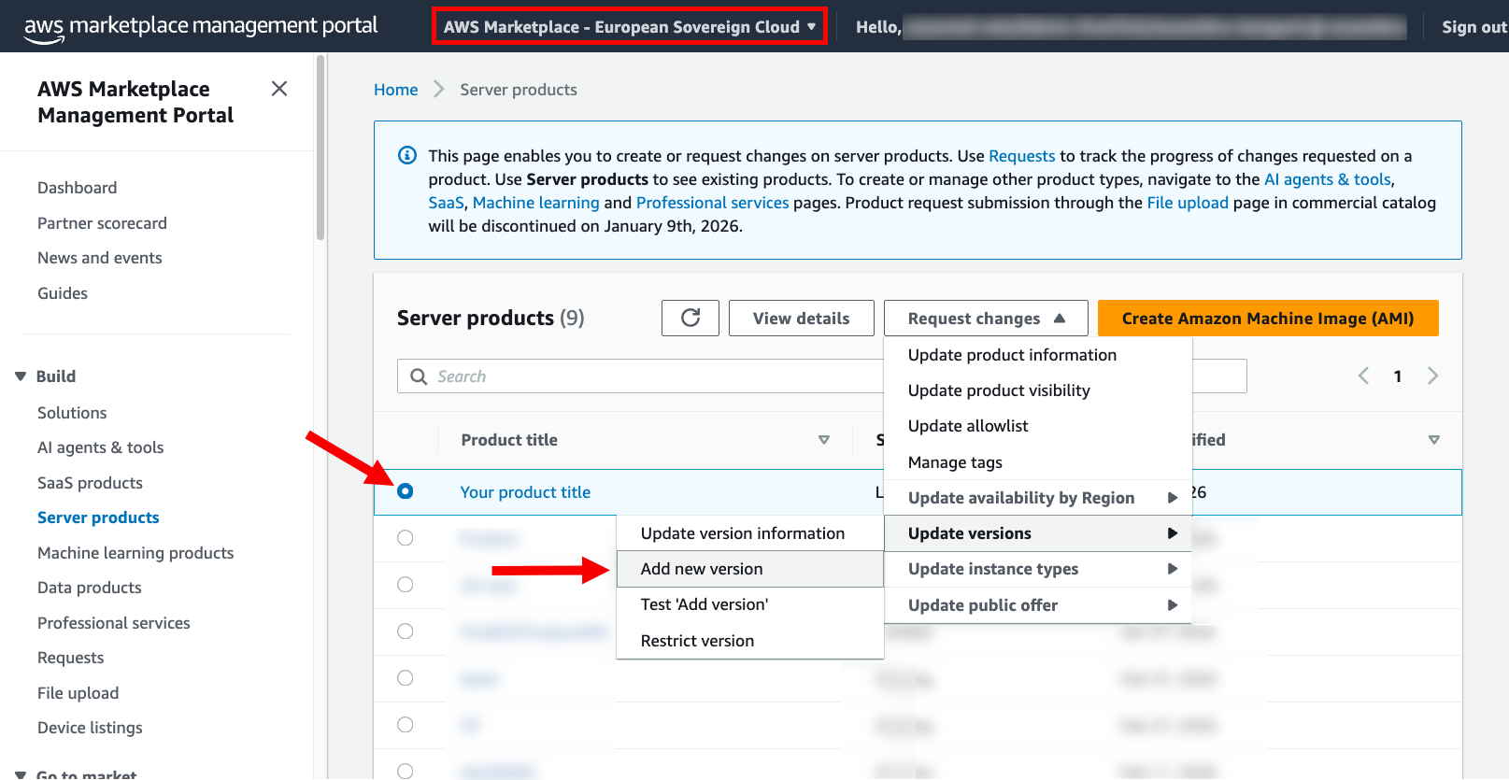Open the SaaS link in the banner
Image resolution: width=1509 pixels, height=780 pixels.
[x=446, y=203]
